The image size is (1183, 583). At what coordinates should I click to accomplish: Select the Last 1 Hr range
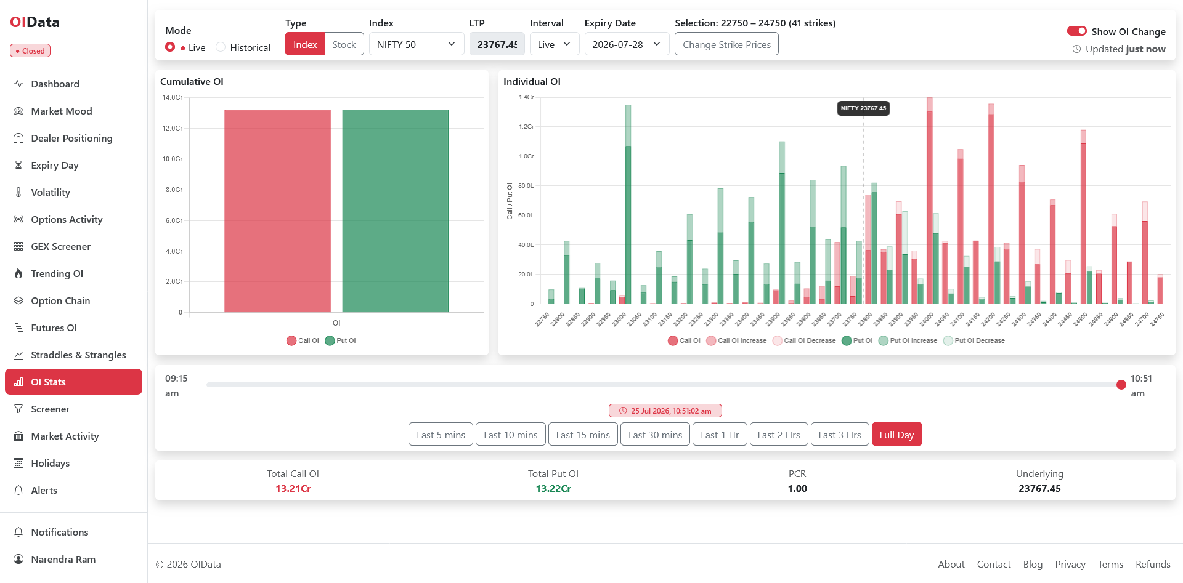(x=720, y=435)
